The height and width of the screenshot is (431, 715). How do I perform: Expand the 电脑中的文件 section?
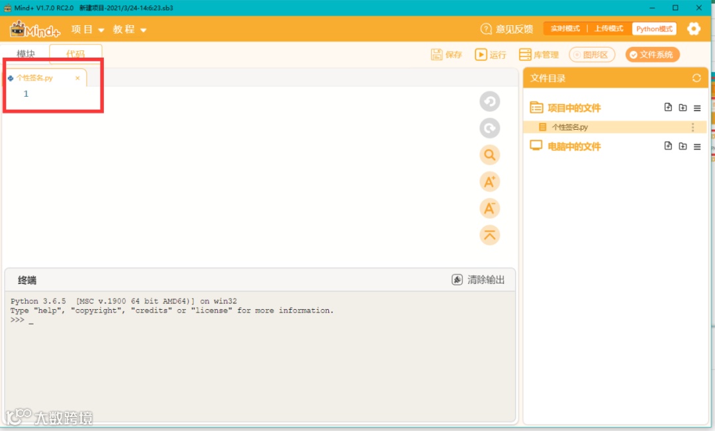point(574,146)
